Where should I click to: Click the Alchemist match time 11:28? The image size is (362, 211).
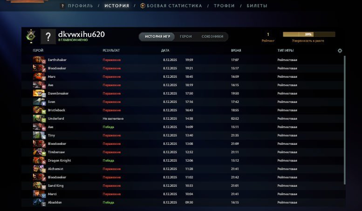pyautogui.click(x=189, y=169)
